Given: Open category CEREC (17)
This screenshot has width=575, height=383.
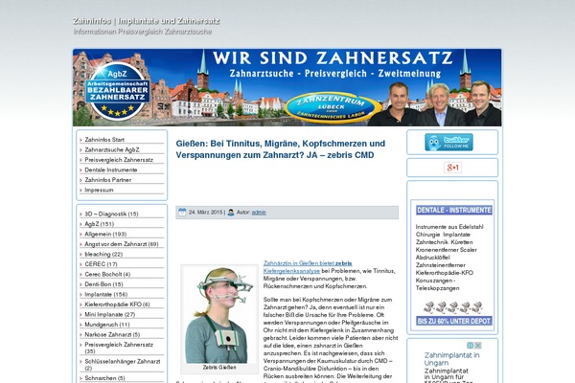Looking at the screenshot, I should coord(101,264).
